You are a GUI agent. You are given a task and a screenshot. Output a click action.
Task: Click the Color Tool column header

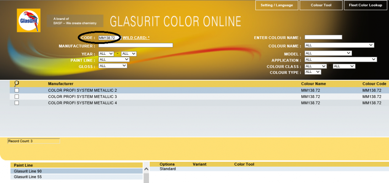tap(244, 164)
